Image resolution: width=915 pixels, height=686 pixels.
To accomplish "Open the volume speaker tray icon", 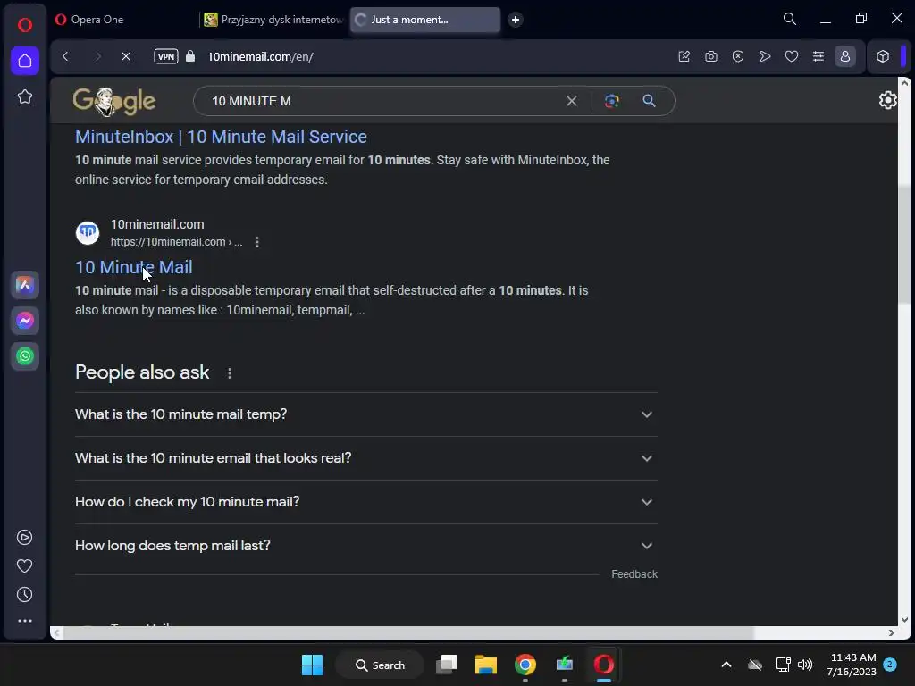I will click(x=805, y=665).
